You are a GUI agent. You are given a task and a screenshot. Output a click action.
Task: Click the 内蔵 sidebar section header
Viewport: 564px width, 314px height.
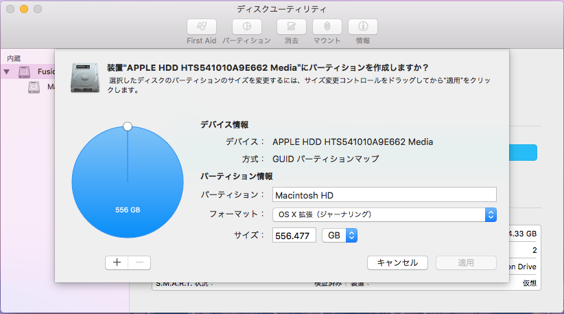14,58
